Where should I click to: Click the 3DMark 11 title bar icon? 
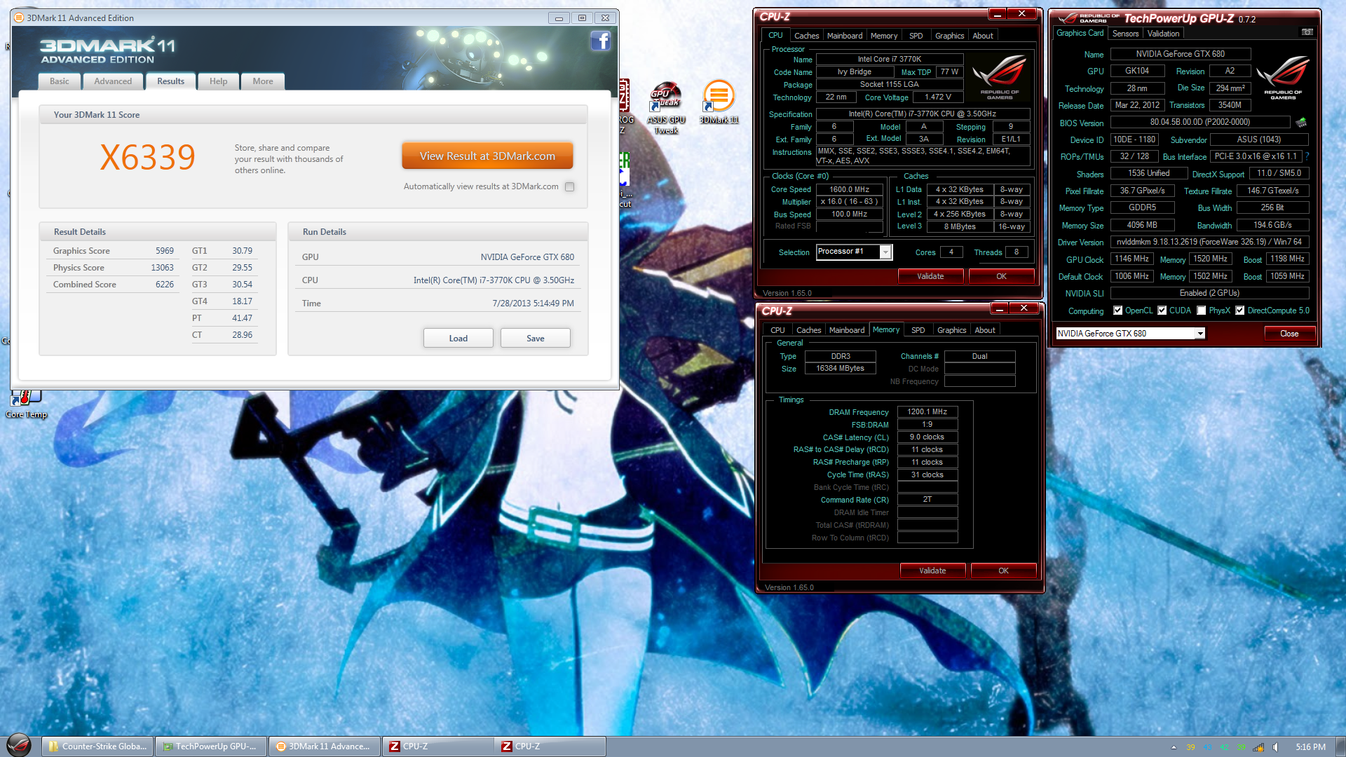pos(19,18)
